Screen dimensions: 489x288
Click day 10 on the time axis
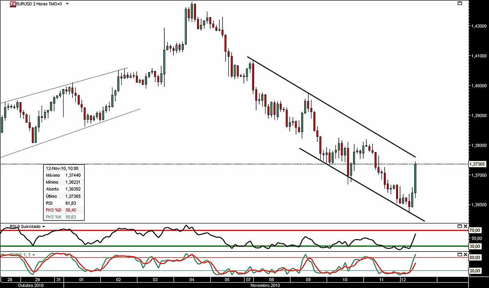click(x=345, y=279)
